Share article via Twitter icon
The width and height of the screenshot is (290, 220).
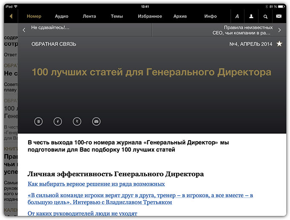[77, 121]
